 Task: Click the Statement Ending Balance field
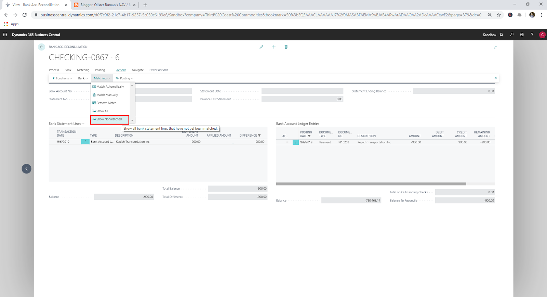coord(454,91)
